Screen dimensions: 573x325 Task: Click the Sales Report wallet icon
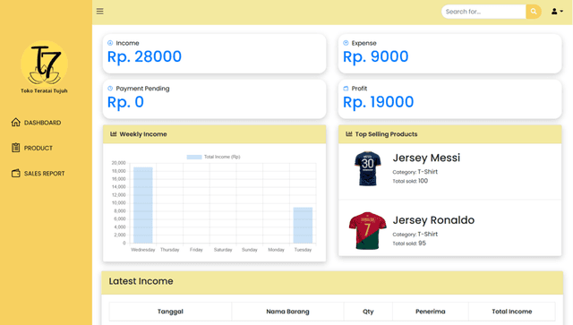click(x=16, y=173)
